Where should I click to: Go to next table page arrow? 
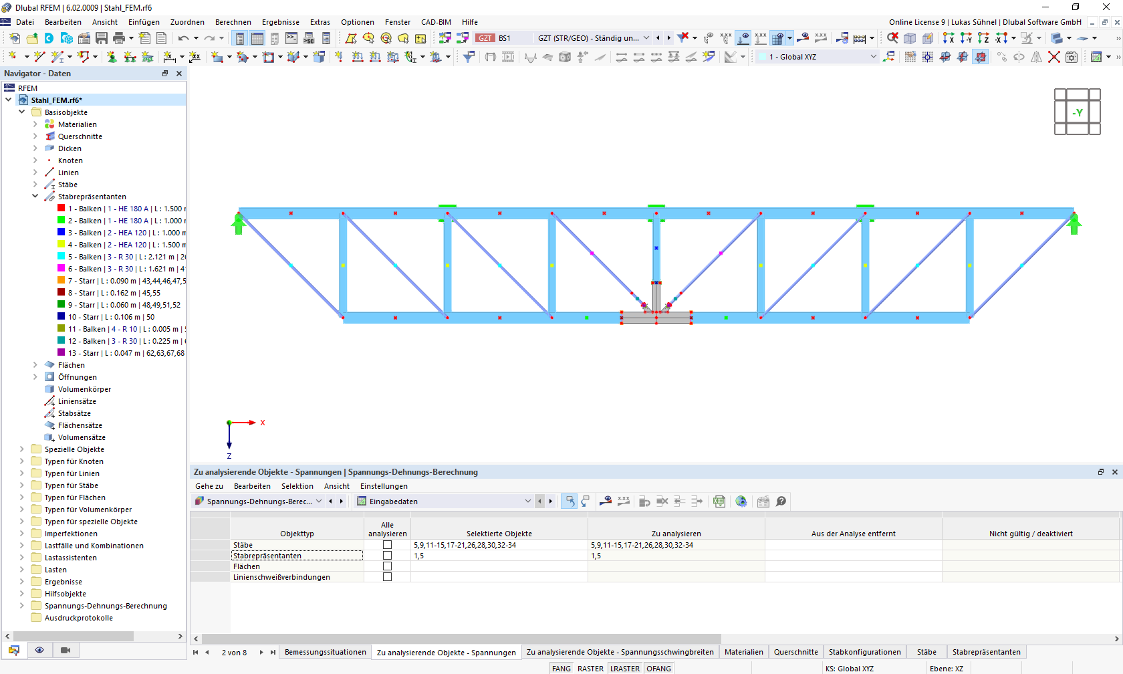(261, 653)
